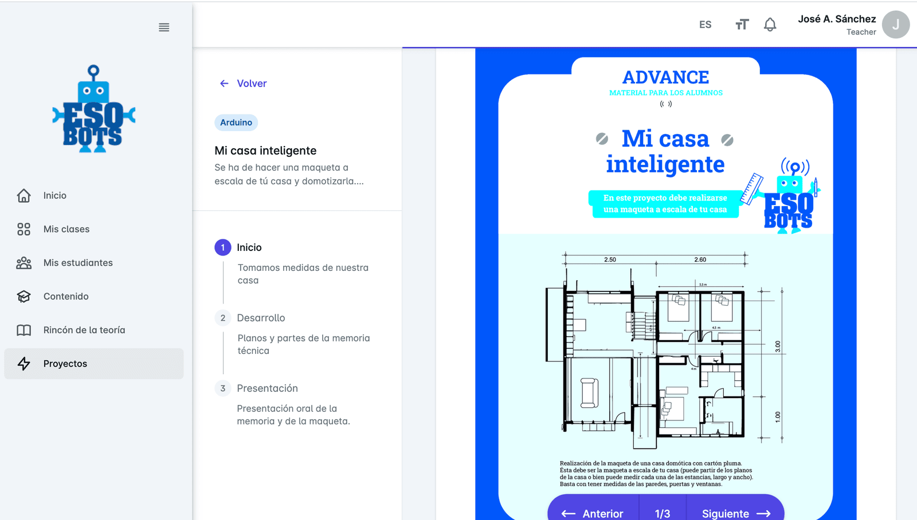
Task: Click the ESO Bots logo in sidebar
Action: (94, 109)
